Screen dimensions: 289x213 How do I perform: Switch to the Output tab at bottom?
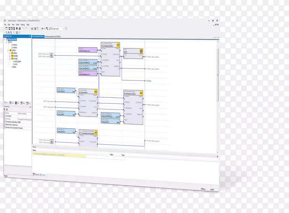[x=37, y=174]
